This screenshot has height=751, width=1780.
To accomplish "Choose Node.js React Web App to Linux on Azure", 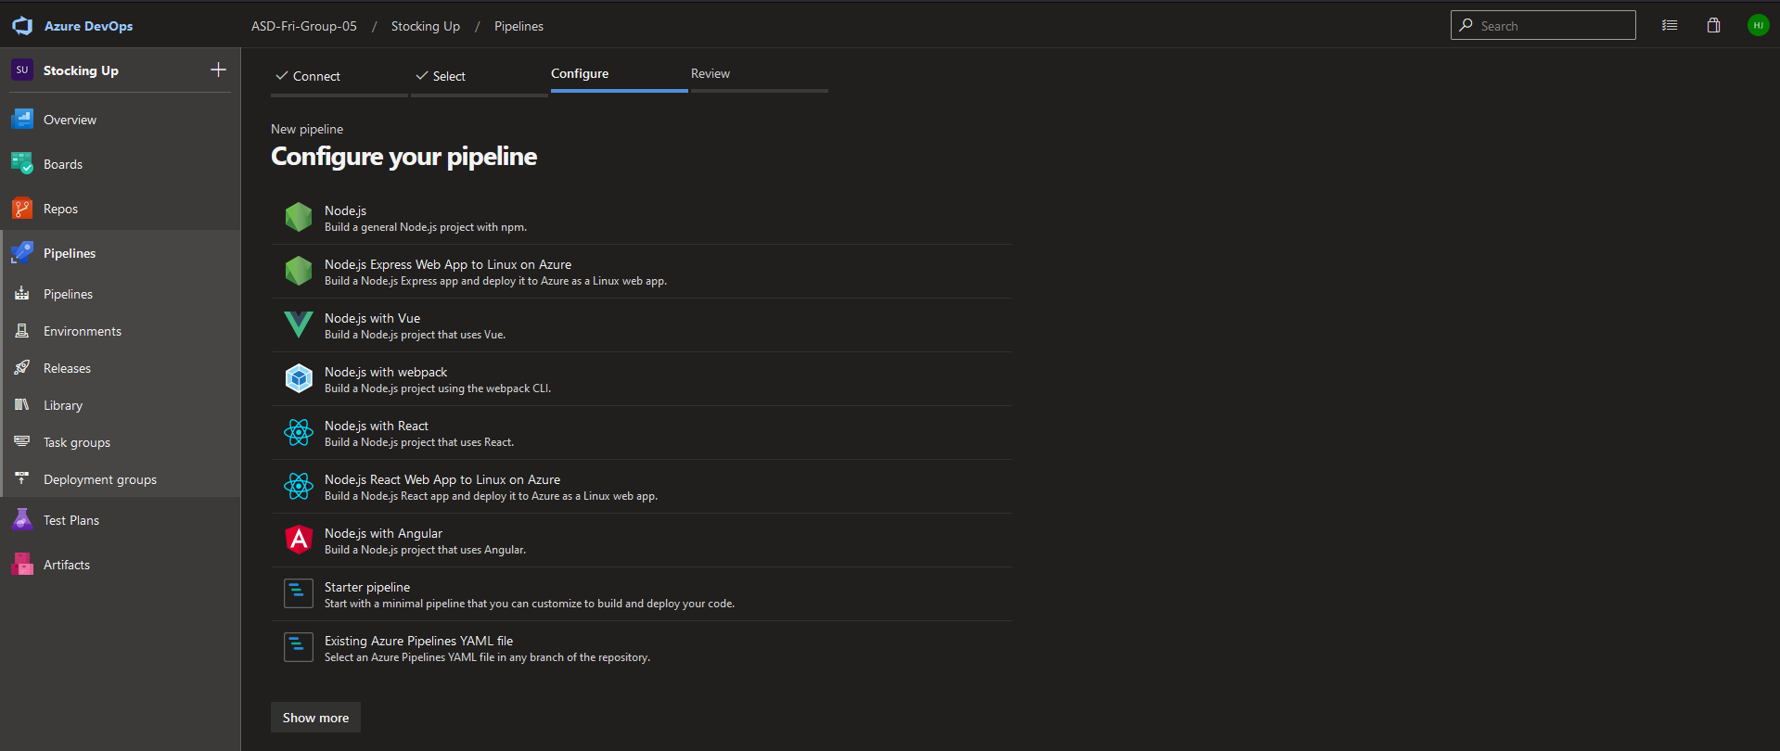I will click(x=442, y=479).
